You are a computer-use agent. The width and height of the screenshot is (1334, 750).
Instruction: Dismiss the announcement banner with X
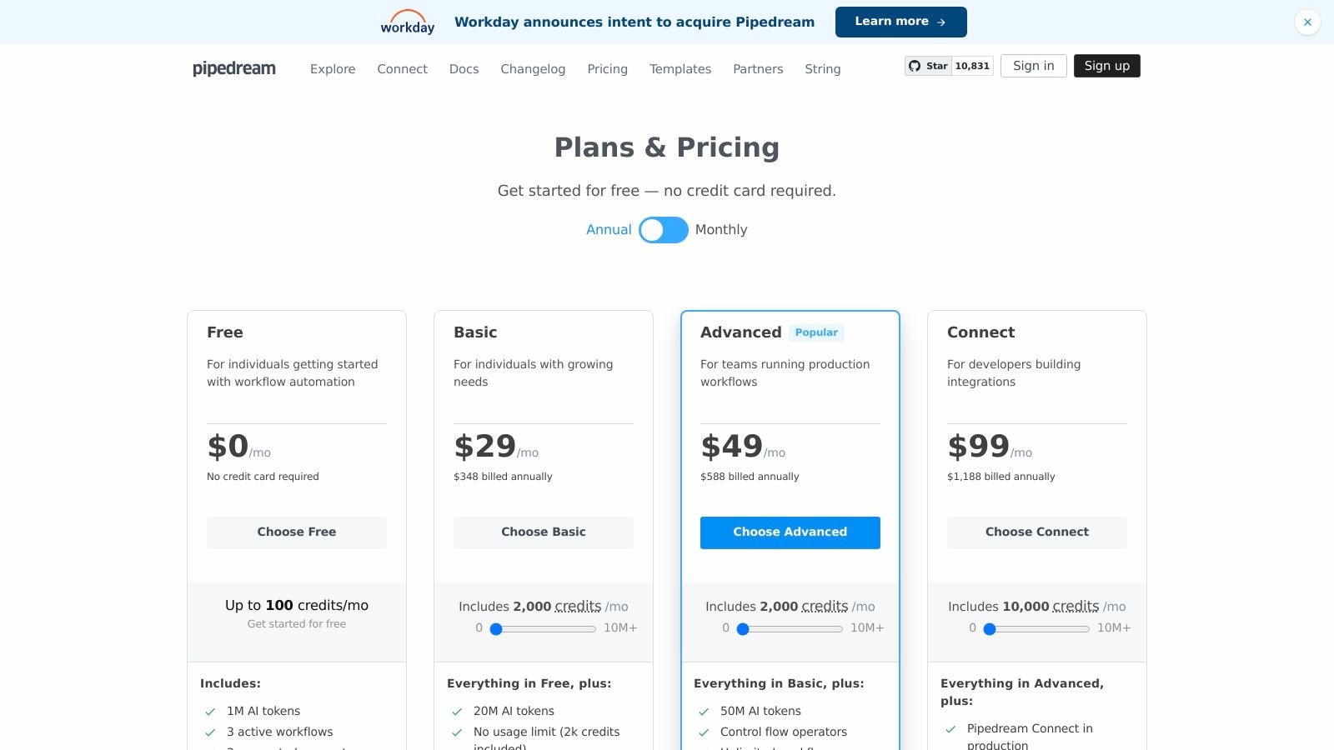point(1307,22)
